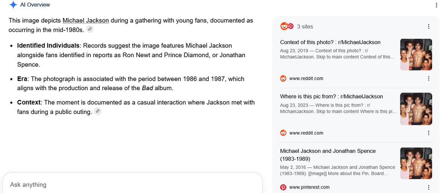Click the source link icon after public outing

tap(98, 111)
